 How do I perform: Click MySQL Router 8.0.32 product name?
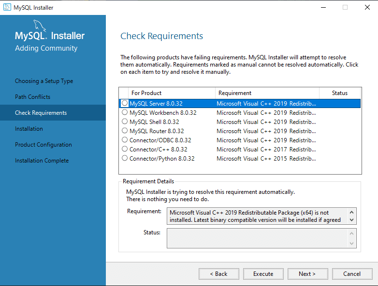157,131
